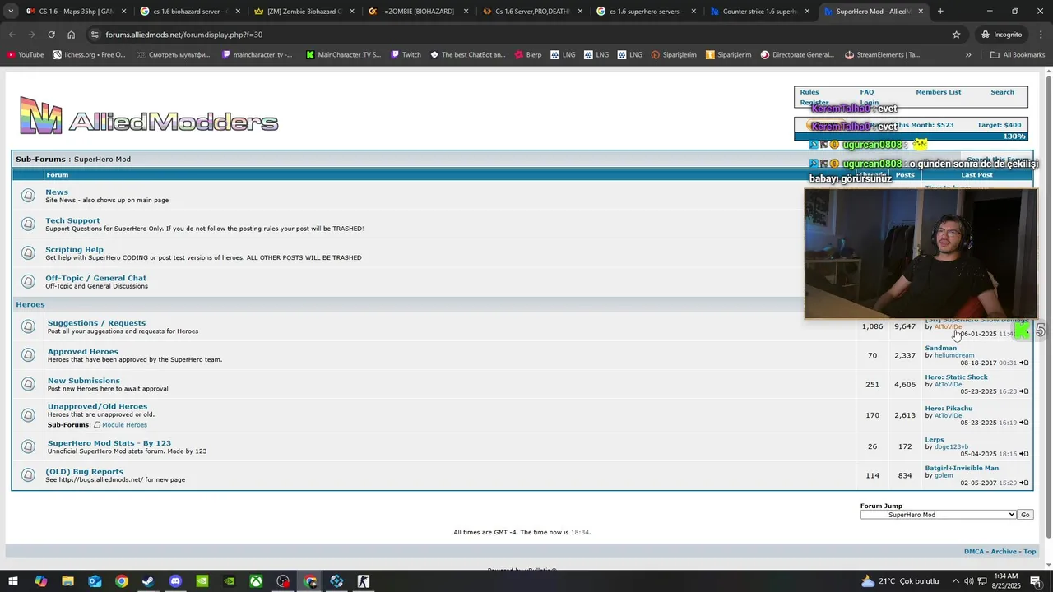Open a new browser tab
The image size is (1053, 592).
[x=940, y=12]
